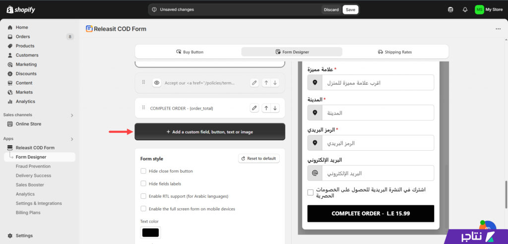Click the Marketing icon in sidebar
The width and height of the screenshot is (508, 244).
(10, 64)
